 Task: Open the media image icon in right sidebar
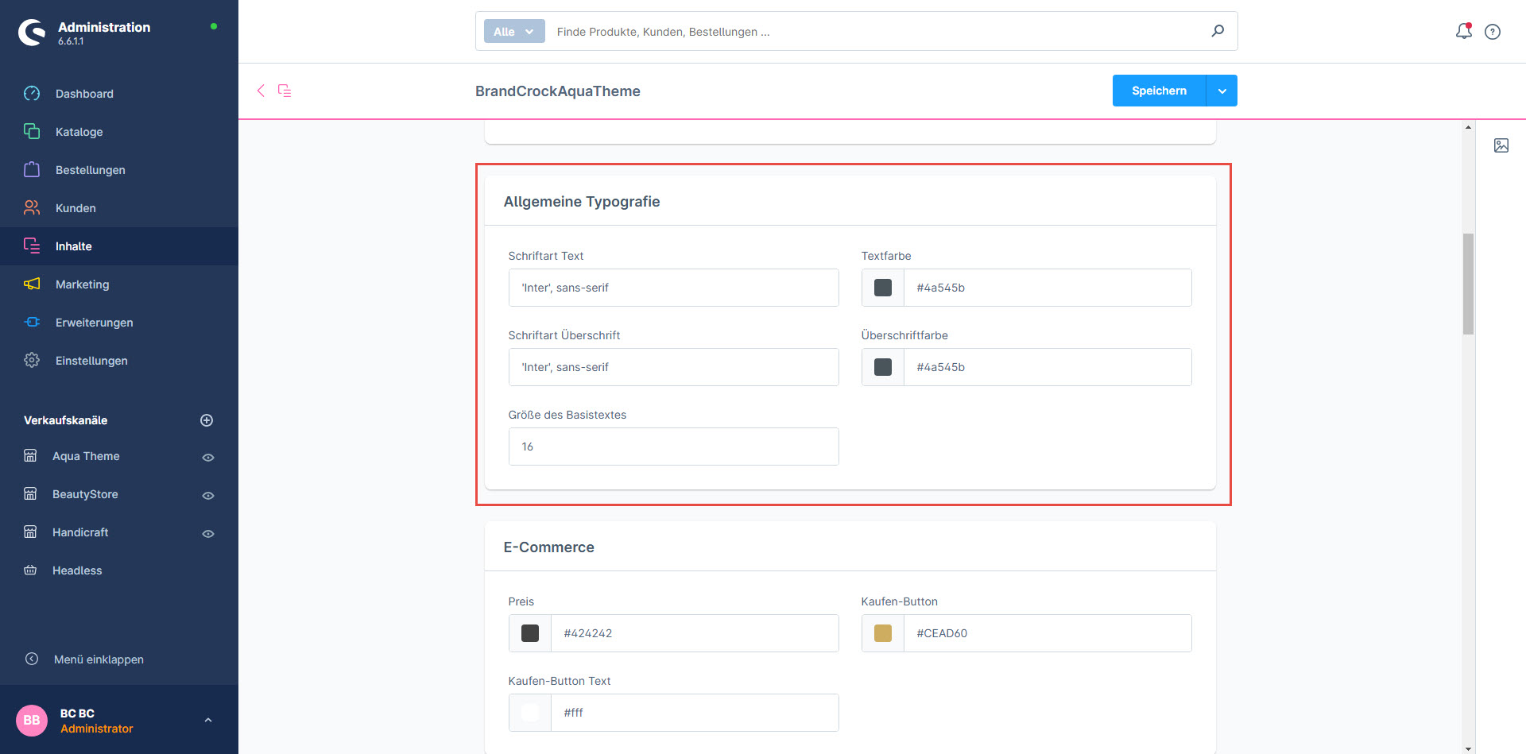point(1501,145)
